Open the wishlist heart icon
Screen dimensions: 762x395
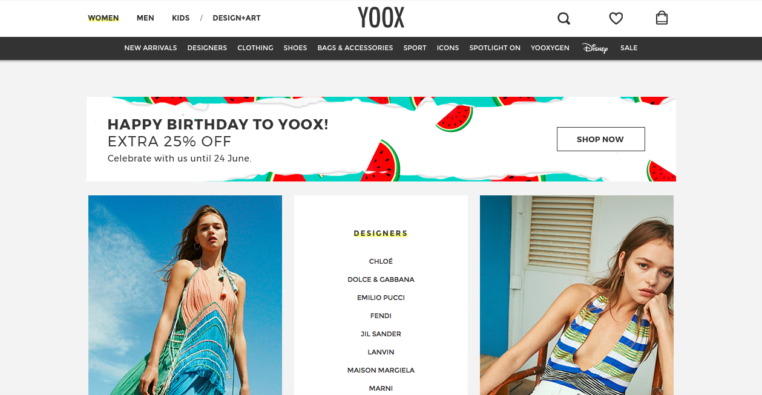pyautogui.click(x=616, y=19)
